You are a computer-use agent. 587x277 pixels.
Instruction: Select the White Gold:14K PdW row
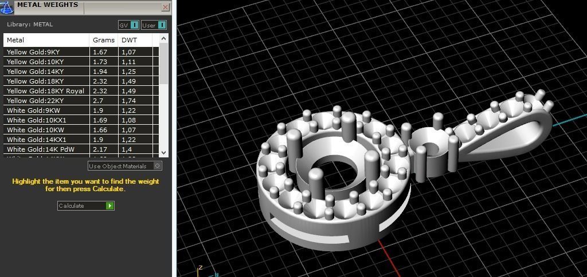point(81,149)
